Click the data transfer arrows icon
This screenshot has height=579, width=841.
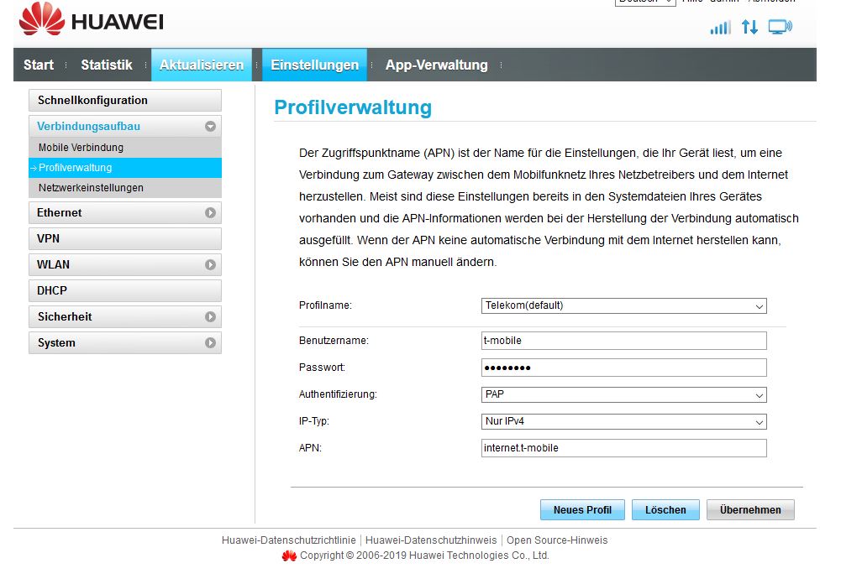749,28
